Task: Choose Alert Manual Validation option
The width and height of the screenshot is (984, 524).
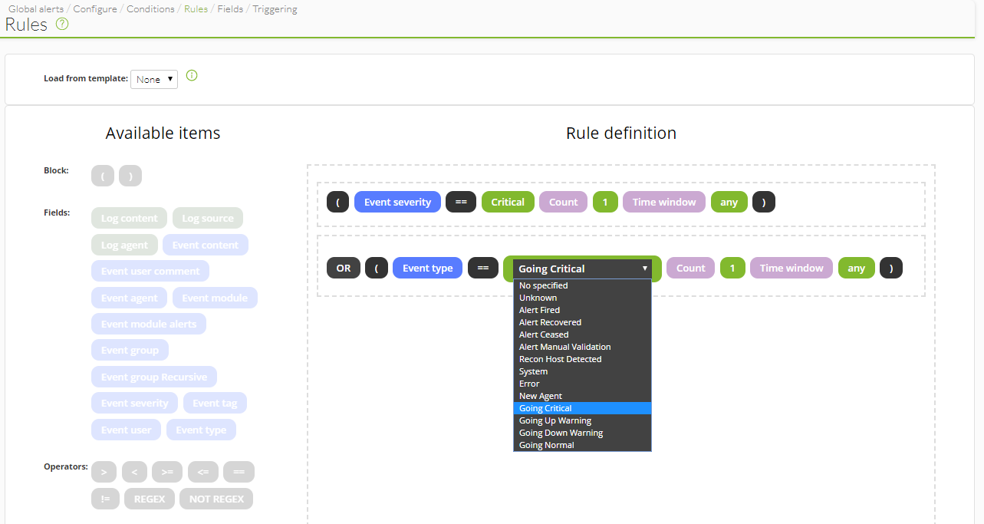Action: [583, 347]
